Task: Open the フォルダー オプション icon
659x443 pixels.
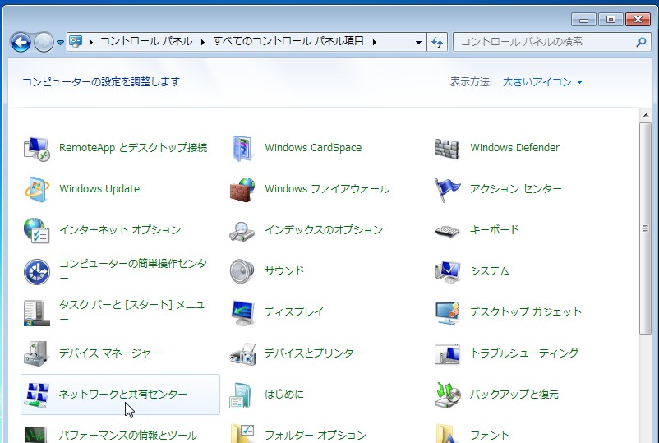Action: coord(242,433)
